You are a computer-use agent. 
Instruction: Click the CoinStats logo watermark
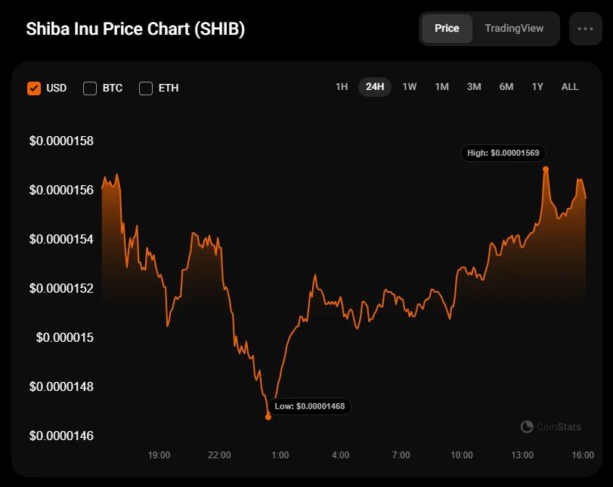click(x=551, y=427)
